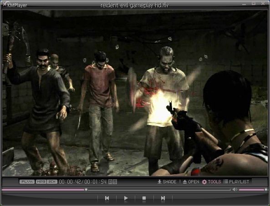
Task: Click the 00:00:42 elapsed time display
Action: [x=70, y=182]
